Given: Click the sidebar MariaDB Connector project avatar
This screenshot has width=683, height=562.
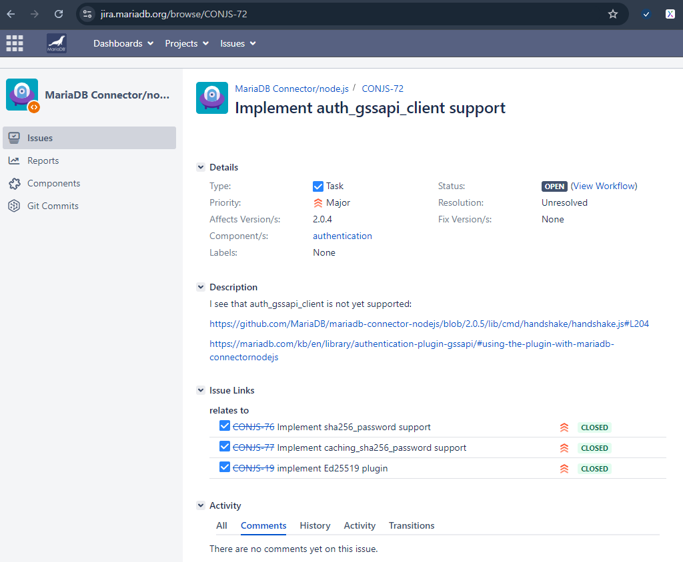Looking at the screenshot, I should (22, 95).
